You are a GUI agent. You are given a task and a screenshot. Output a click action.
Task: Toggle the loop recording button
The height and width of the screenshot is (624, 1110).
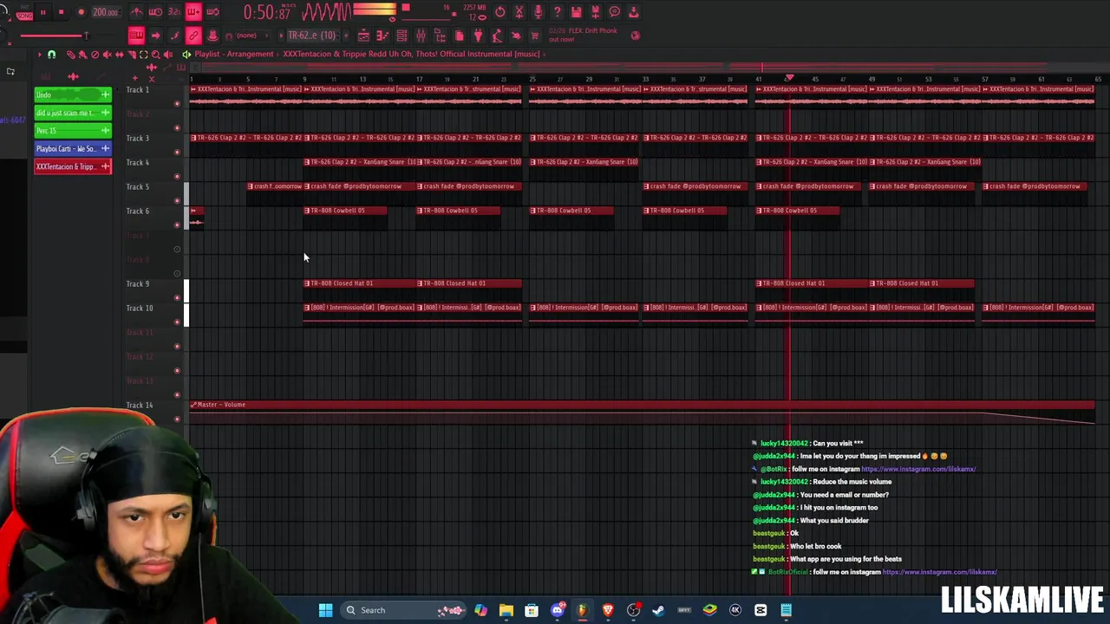[212, 12]
